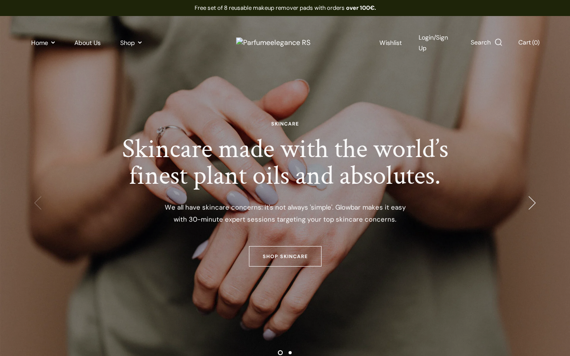This screenshot has width=570, height=356.
Task: Open the Home menu item
Action: coord(40,43)
